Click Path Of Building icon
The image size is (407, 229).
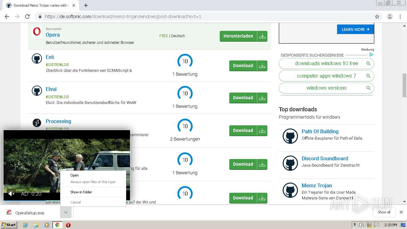coord(290,136)
